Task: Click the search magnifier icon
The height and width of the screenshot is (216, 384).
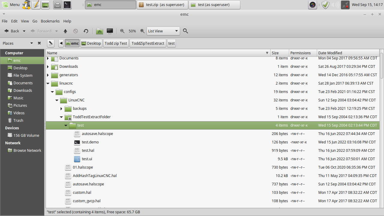Action: (x=185, y=31)
